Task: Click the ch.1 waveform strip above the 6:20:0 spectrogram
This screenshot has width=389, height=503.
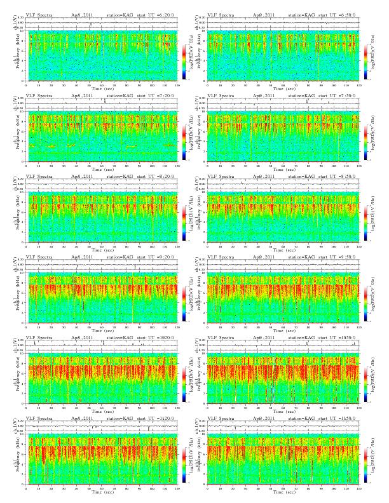Action: click(102, 23)
